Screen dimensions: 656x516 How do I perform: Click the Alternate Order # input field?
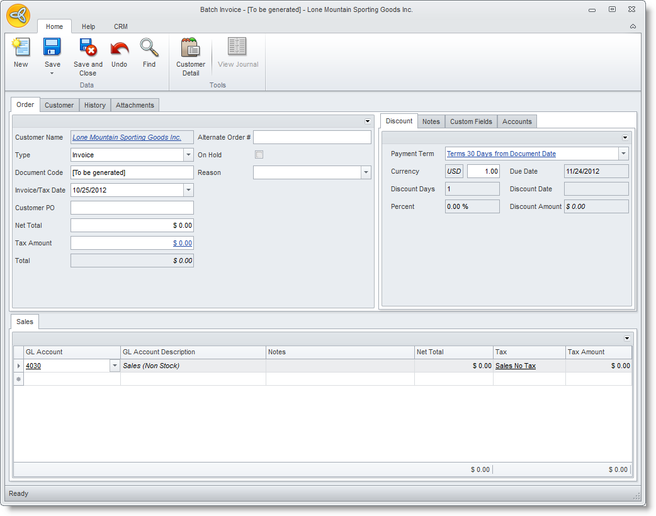click(x=312, y=137)
